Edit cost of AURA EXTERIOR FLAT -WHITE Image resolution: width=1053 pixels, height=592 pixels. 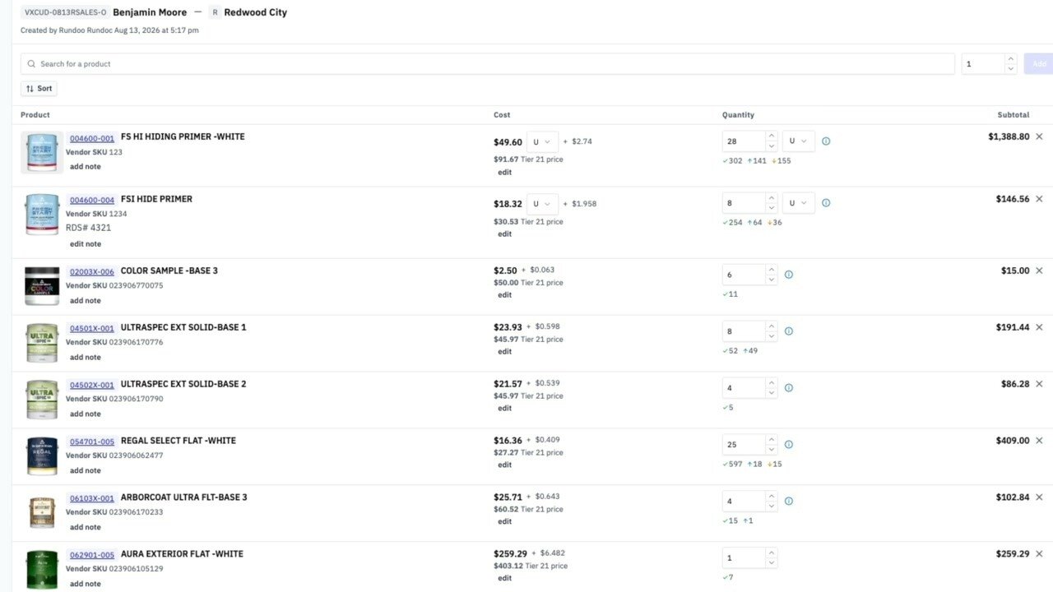[504, 578]
